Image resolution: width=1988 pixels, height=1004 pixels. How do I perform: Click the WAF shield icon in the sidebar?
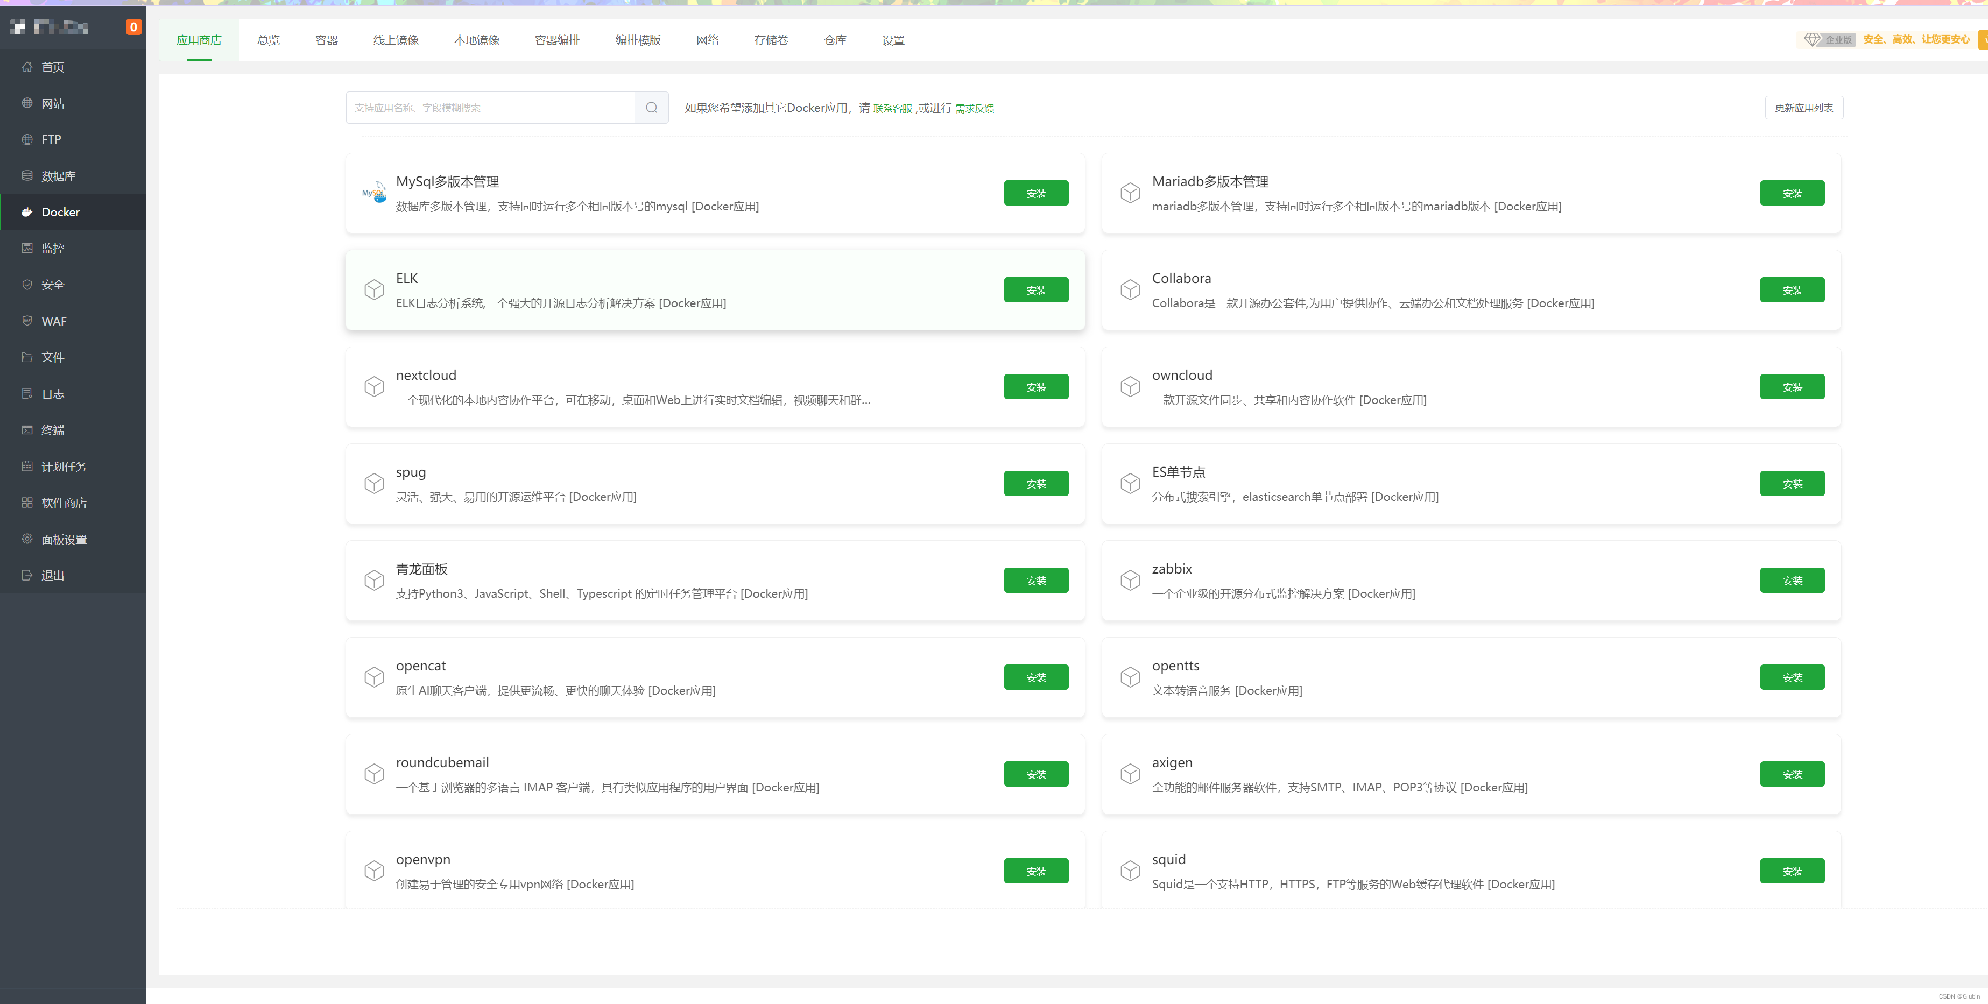(x=27, y=321)
